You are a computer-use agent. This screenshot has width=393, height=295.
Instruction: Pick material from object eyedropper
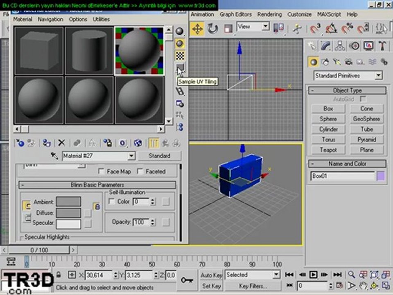tap(54, 156)
